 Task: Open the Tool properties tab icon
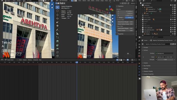point(139,41)
